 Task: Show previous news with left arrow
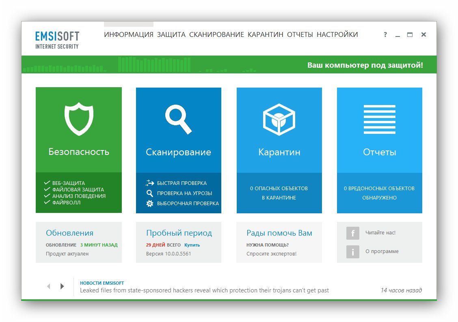[48, 286]
